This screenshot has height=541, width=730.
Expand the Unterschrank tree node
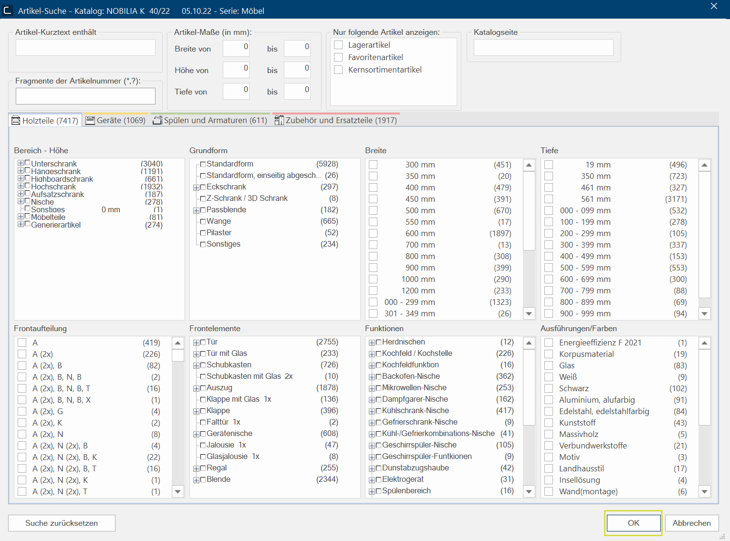[x=21, y=163]
